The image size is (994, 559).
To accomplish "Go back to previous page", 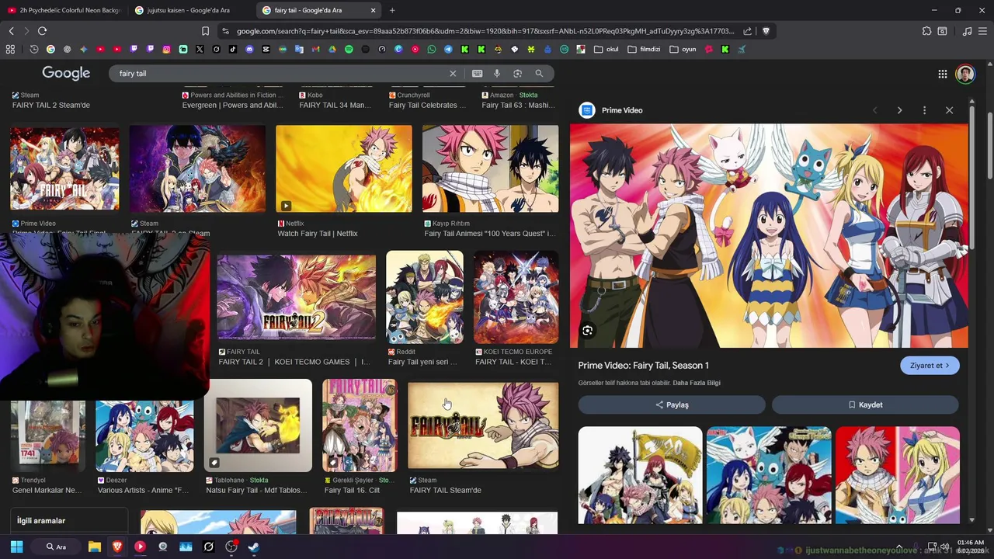I will coord(11,31).
